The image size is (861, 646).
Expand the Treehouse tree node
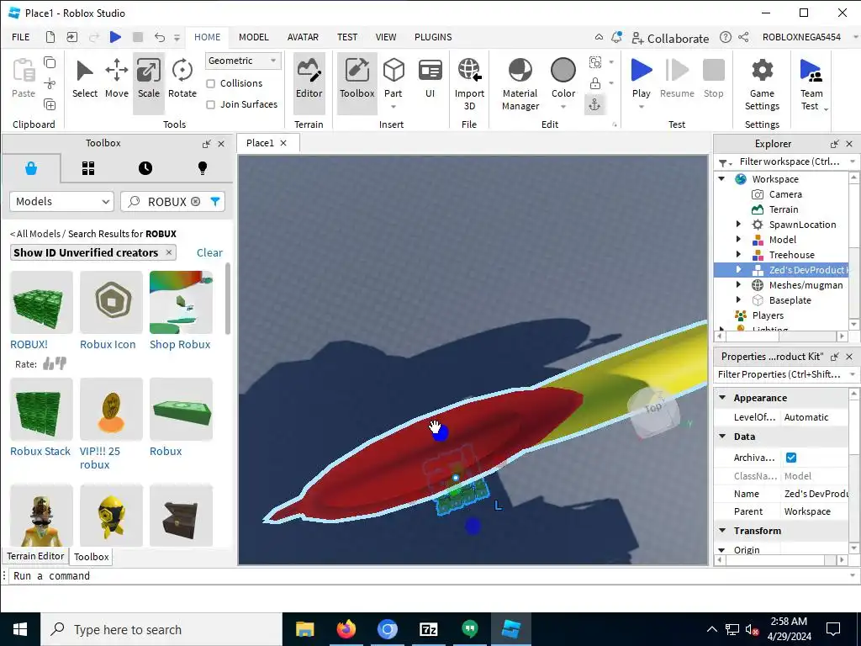[738, 254]
